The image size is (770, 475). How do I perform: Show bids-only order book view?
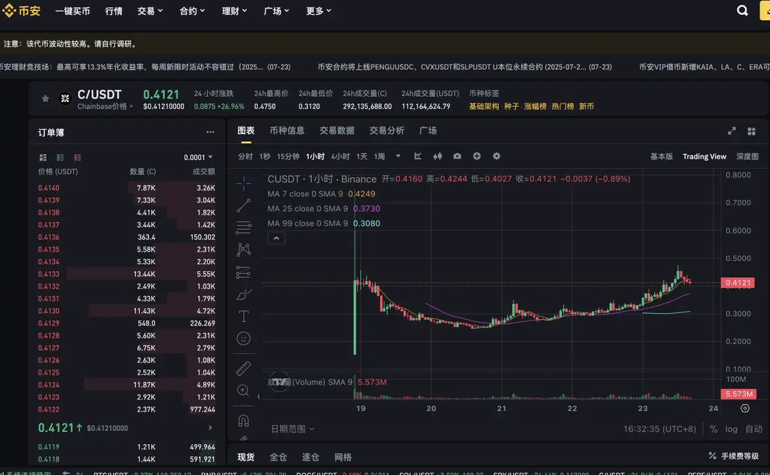(x=60, y=157)
